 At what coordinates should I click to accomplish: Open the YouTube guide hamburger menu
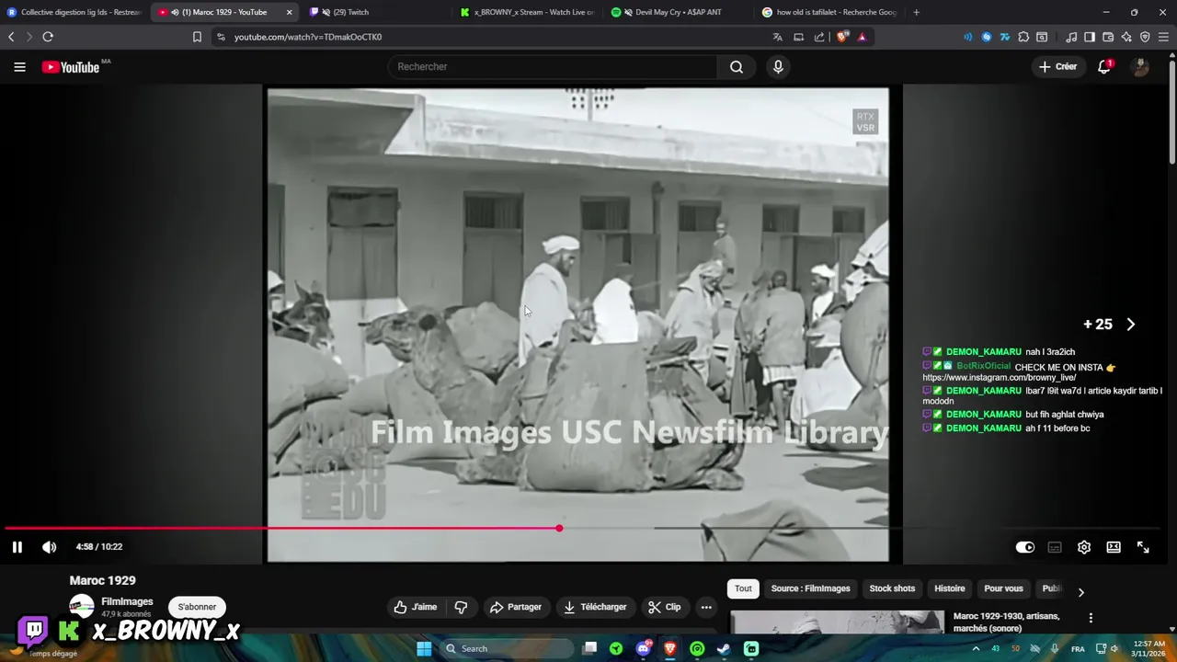pos(19,66)
